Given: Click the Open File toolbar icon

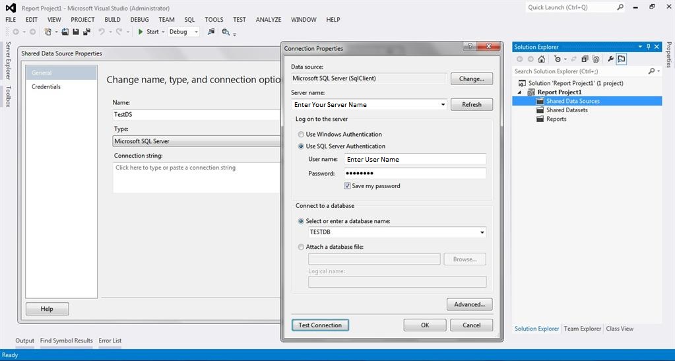Looking at the screenshot, I should click(65, 32).
